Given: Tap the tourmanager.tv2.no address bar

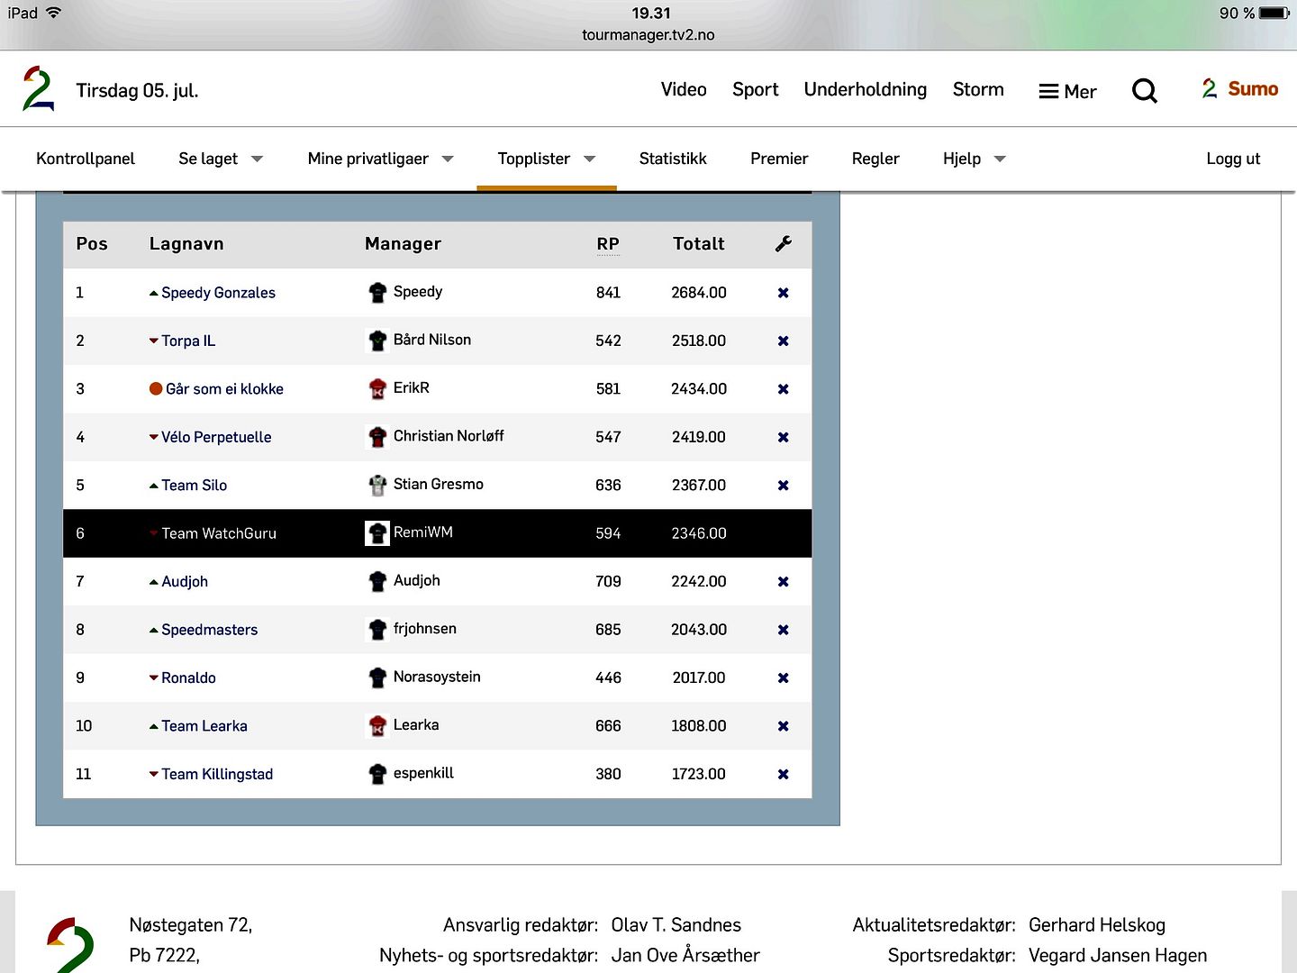Looking at the screenshot, I should point(648,35).
